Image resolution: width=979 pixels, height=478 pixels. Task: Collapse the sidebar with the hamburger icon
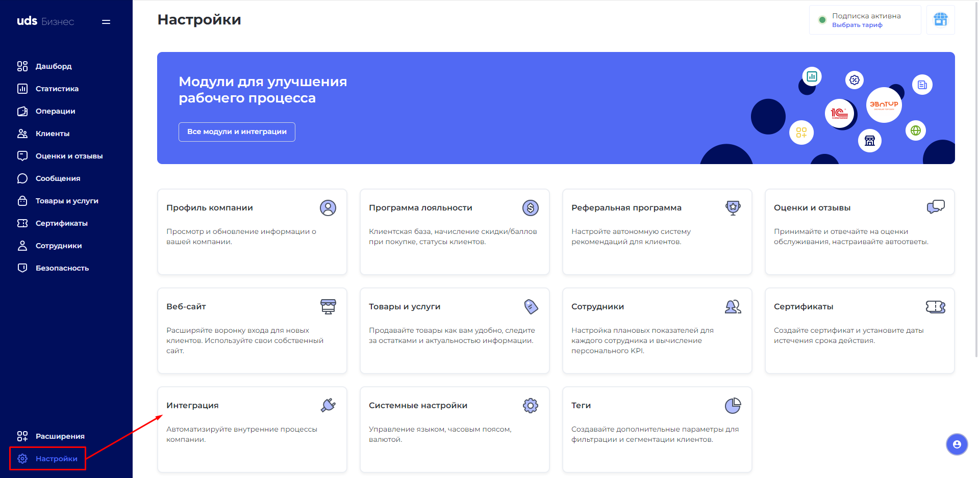point(106,22)
